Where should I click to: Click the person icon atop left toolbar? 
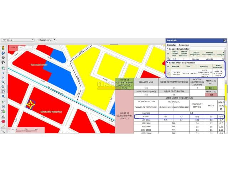coord(3,48)
